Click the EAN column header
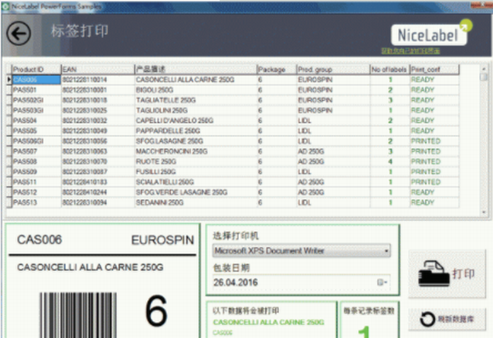 click(x=98, y=70)
